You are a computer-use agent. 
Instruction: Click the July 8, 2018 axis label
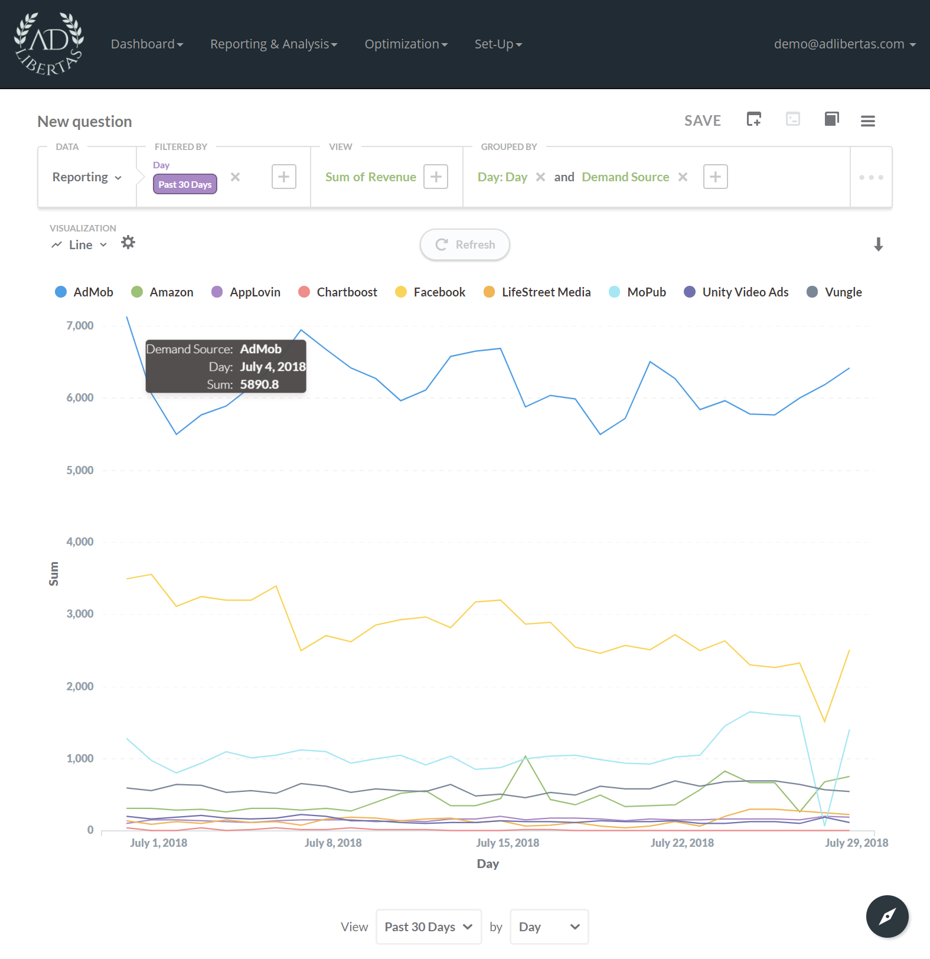point(333,843)
